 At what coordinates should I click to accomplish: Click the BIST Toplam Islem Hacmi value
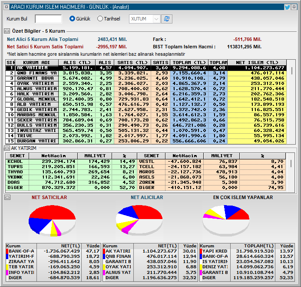244,47
